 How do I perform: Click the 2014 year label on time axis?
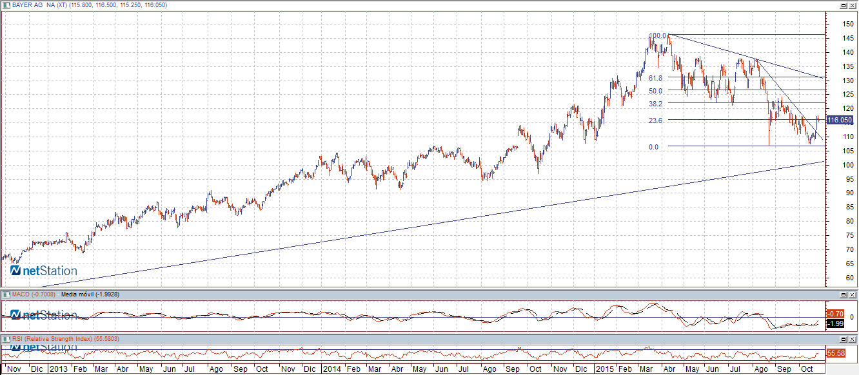(x=333, y=369)
